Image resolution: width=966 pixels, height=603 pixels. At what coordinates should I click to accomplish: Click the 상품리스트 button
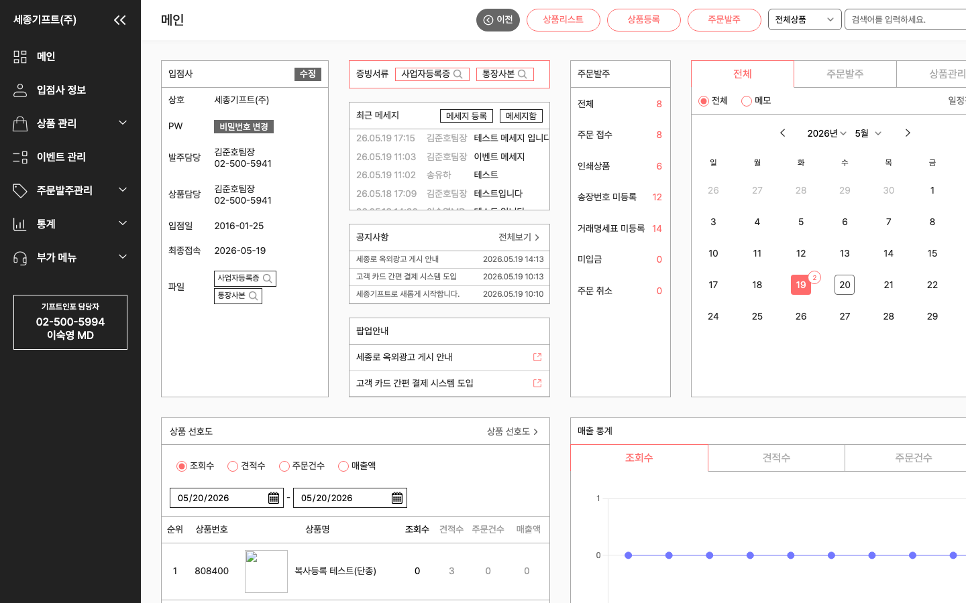tap(563, 20)
